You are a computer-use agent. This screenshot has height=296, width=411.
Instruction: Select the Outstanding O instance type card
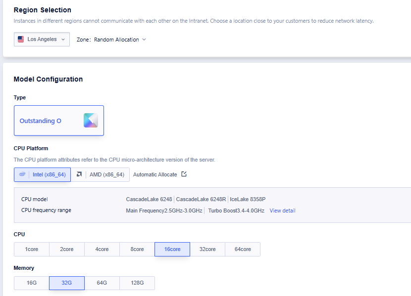(59, 120)
